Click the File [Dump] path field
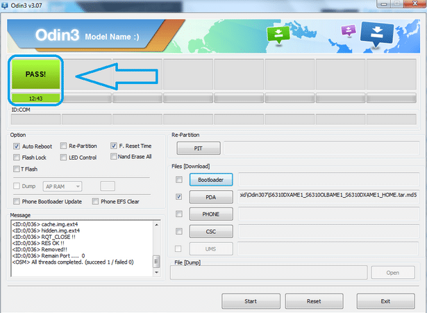The width and height of the screenshot is (427, 313). [269, 273]
